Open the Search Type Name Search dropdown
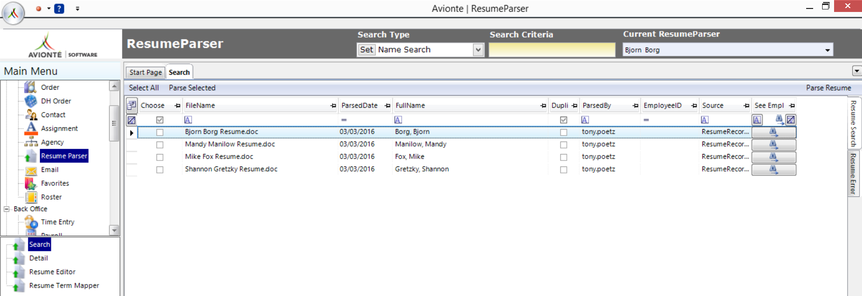862x296 pixels. [478, 50]
